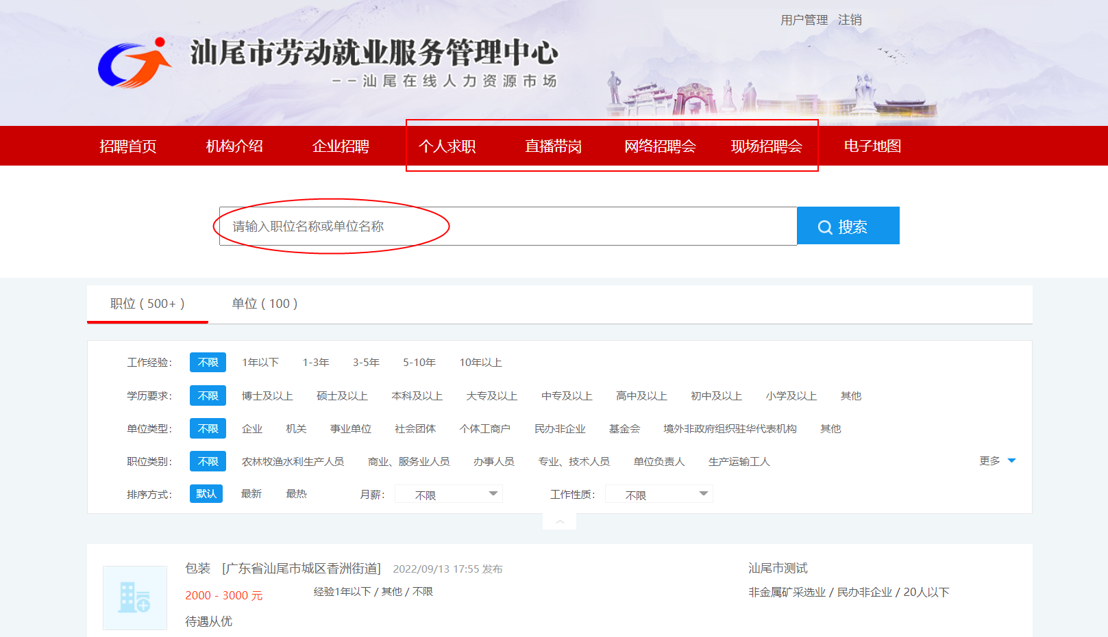Screen dimensions: 1108x637
Task: Open the 包装 job posting title
Action: click(197, 569)
